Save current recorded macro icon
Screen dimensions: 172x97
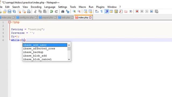[x=156, y=11]
